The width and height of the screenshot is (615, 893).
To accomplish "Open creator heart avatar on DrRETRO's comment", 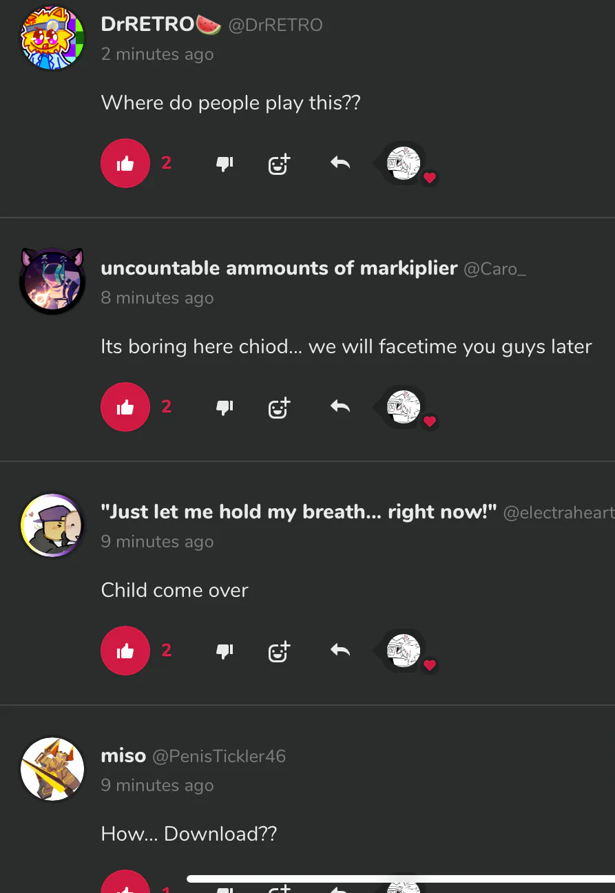I will coord(406,164).
